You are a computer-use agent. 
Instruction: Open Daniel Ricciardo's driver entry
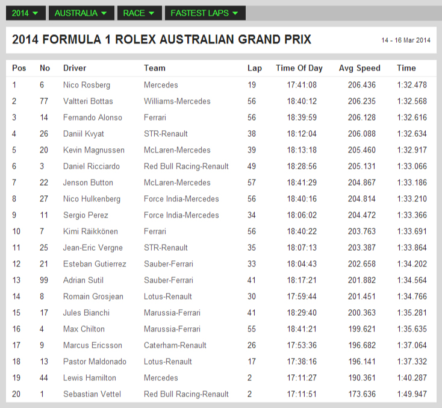92,166
